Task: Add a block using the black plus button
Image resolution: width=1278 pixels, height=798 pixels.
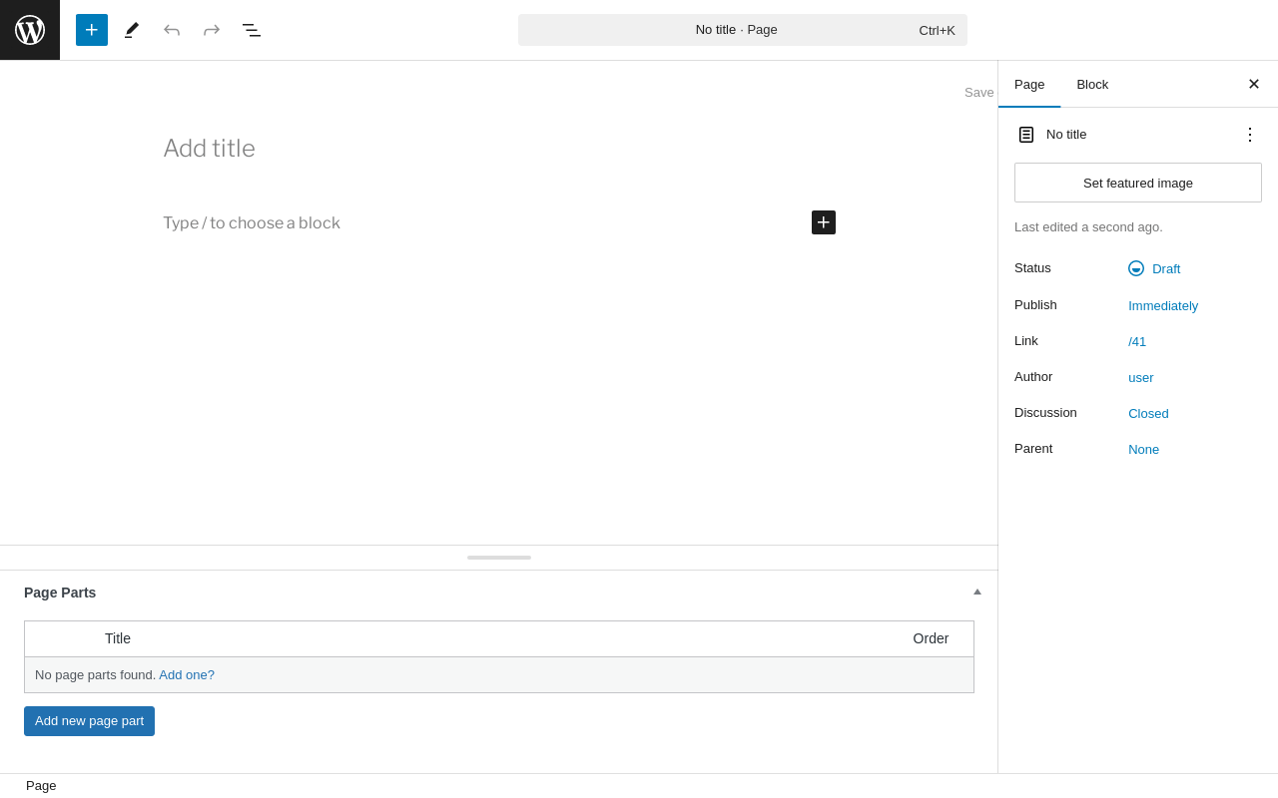Action: [x=824, y=222]
